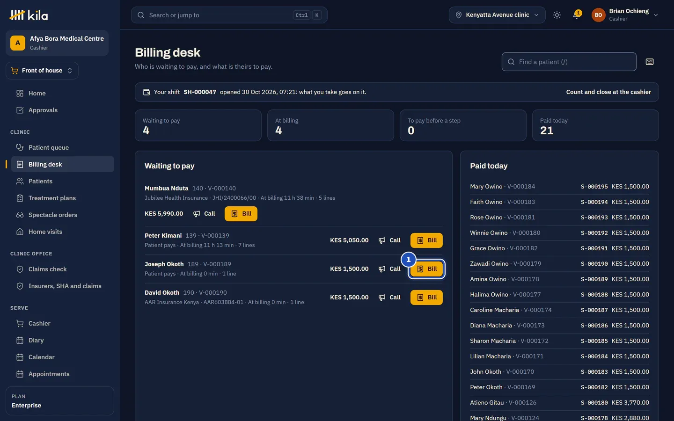The width and height of the screenshot is (674, 421).
Task: Go to Home in the sidebar
Action: (x=63, y=94)
